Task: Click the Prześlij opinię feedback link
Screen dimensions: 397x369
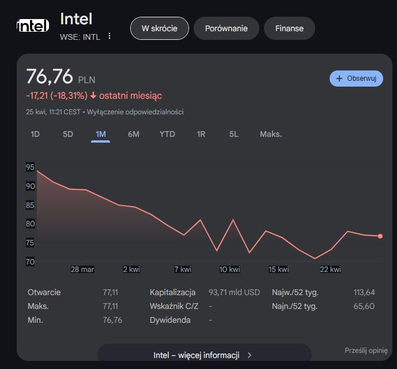Action: 366,350
